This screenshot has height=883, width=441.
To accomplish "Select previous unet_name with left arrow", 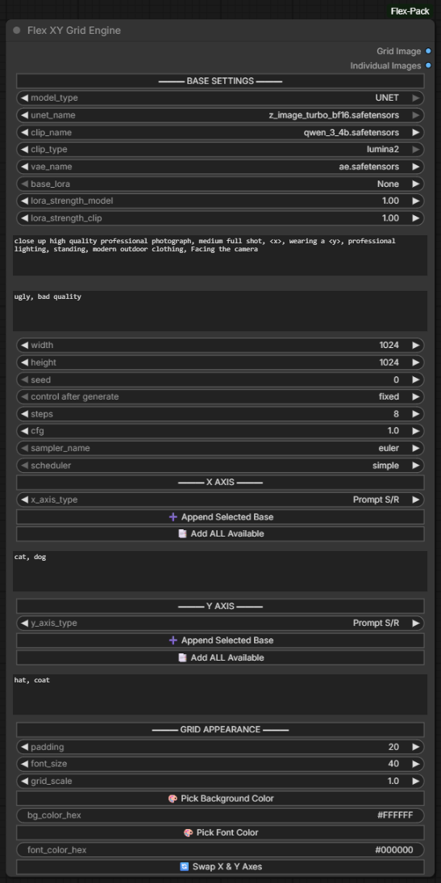I will [24, 115].
